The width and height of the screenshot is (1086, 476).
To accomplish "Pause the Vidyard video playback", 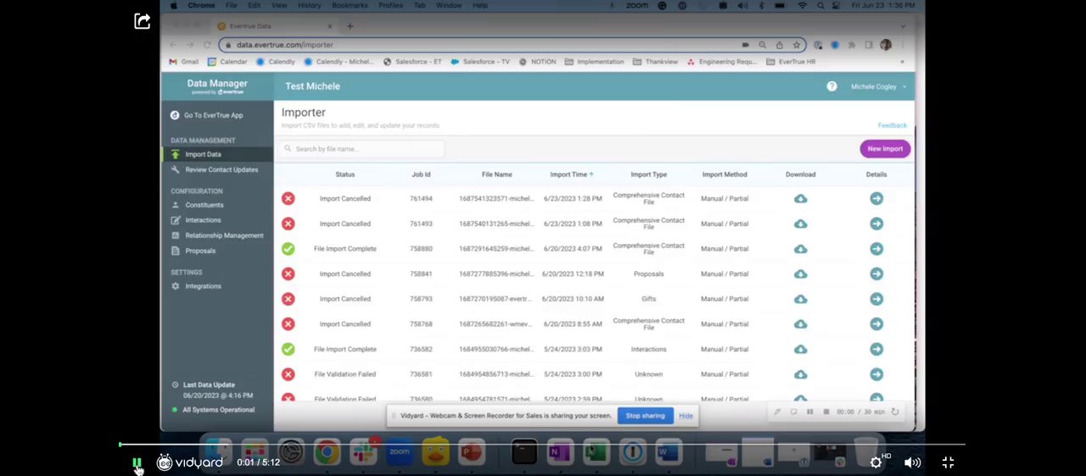I will (x=136, y=462).
